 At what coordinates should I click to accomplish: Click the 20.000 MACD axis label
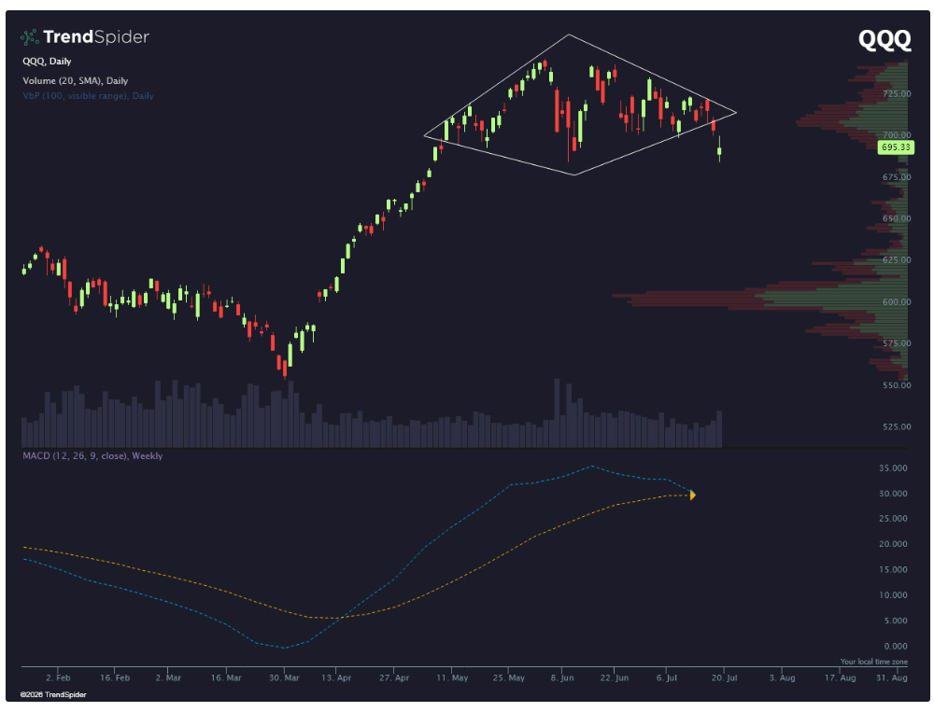point(893,544)
